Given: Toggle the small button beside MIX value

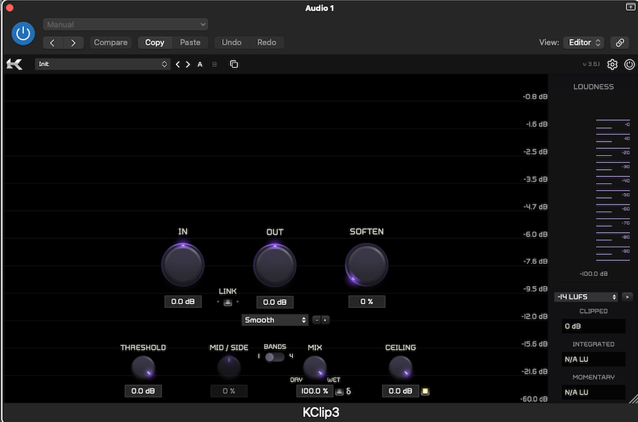Looking at the screenshot, I should [x=339, y=392].
